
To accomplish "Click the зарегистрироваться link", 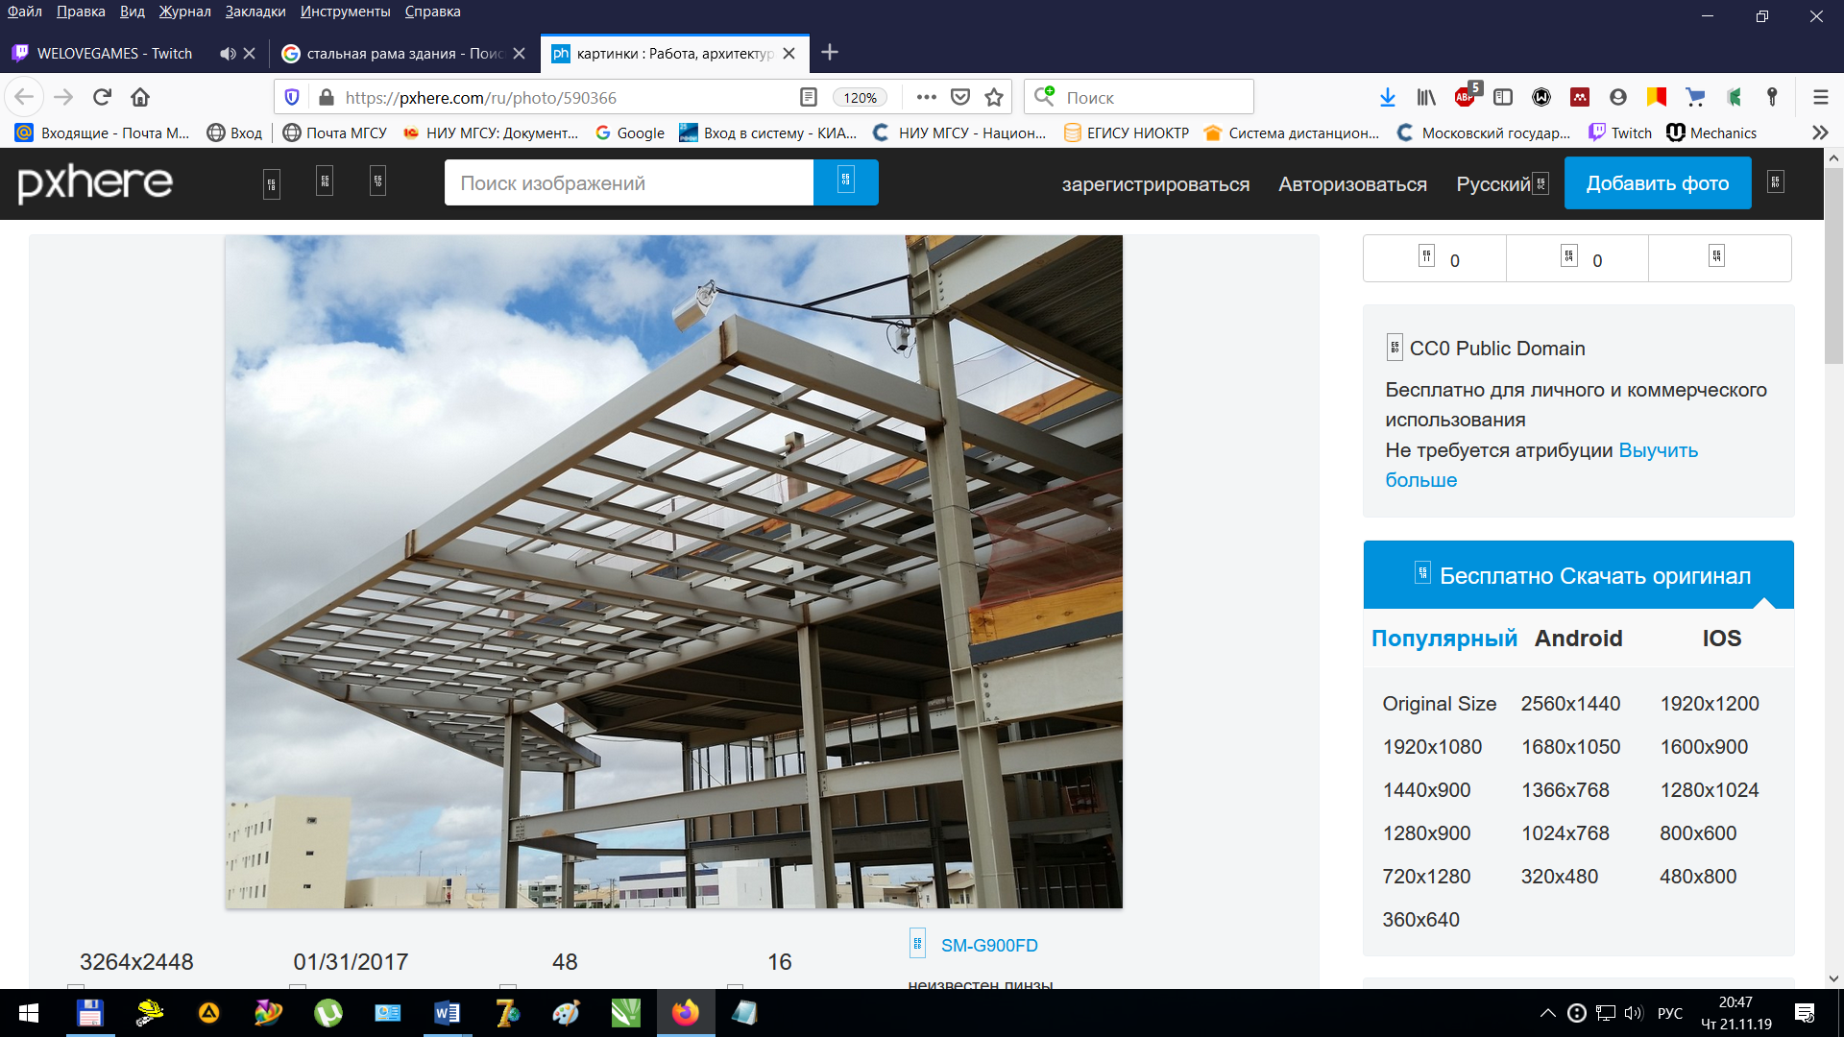I will click(1155, 184).
